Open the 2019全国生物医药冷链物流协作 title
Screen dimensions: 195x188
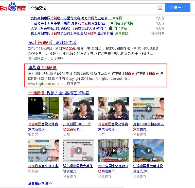tap(113, 168)
